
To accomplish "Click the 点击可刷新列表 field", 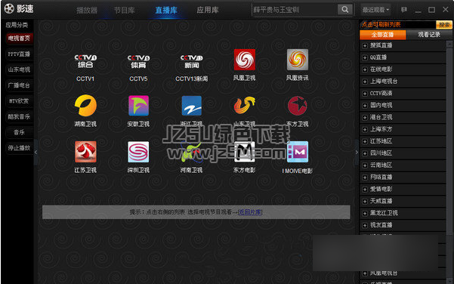I will (x=398, y=25).
